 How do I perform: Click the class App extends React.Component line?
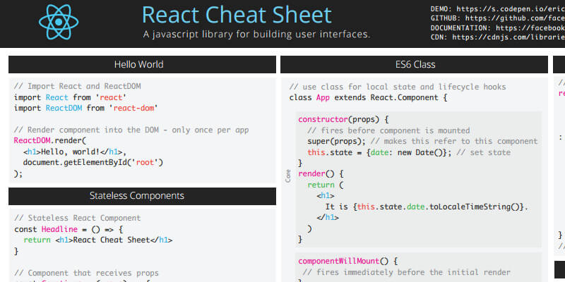pyautogui.click(x=369, y=97)
